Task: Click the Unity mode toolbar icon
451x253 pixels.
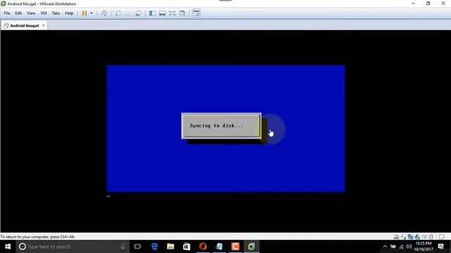Action: click(x=182, y=13)
